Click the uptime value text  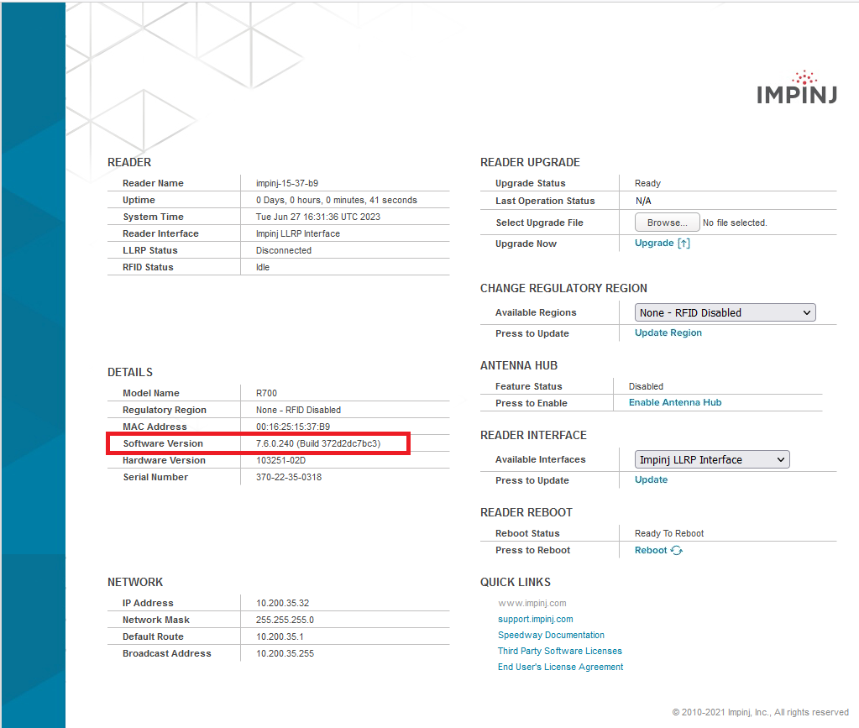click(x=337, y=200)
